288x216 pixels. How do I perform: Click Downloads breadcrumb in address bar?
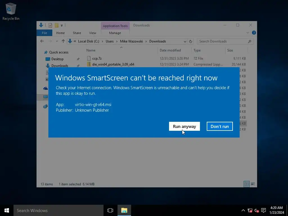pyautogui.click(x=157, y=41)
